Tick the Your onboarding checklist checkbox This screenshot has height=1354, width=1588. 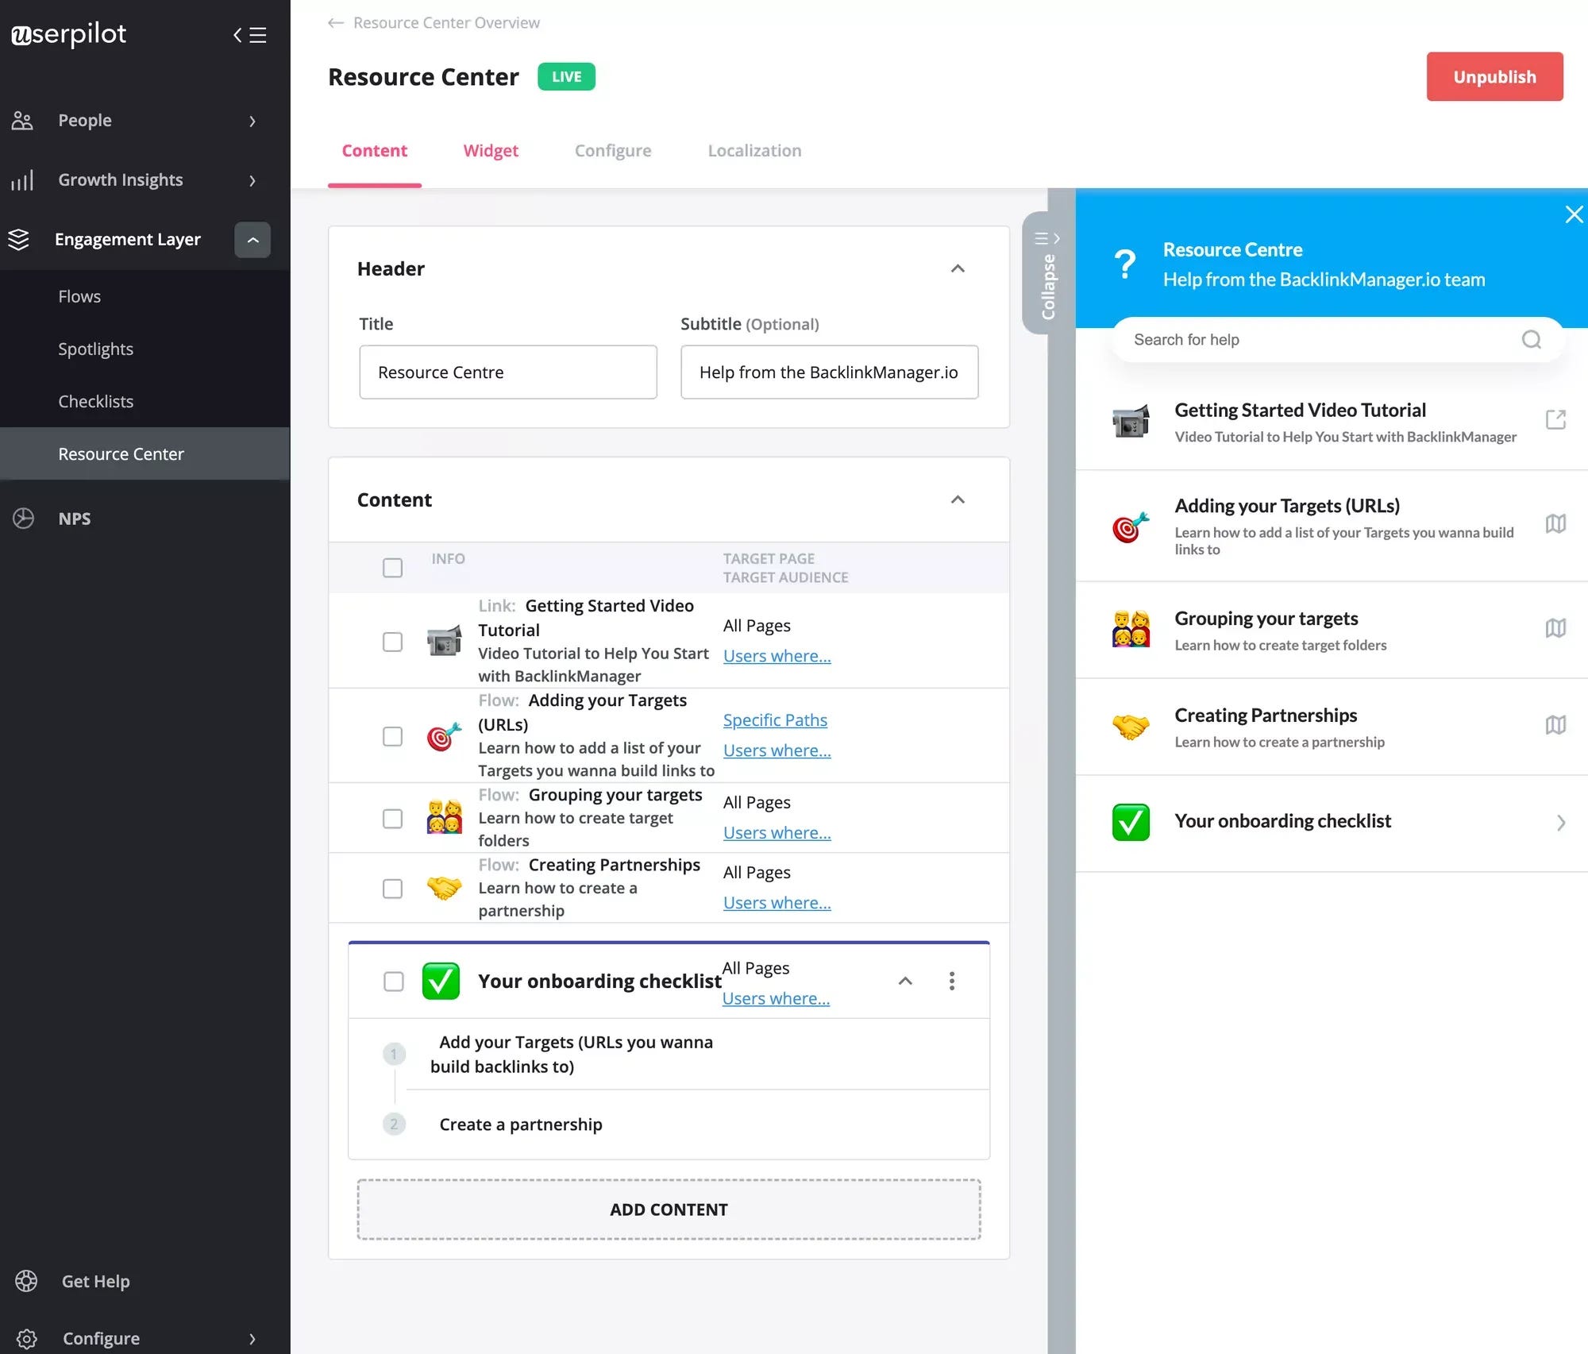[393, 981]
